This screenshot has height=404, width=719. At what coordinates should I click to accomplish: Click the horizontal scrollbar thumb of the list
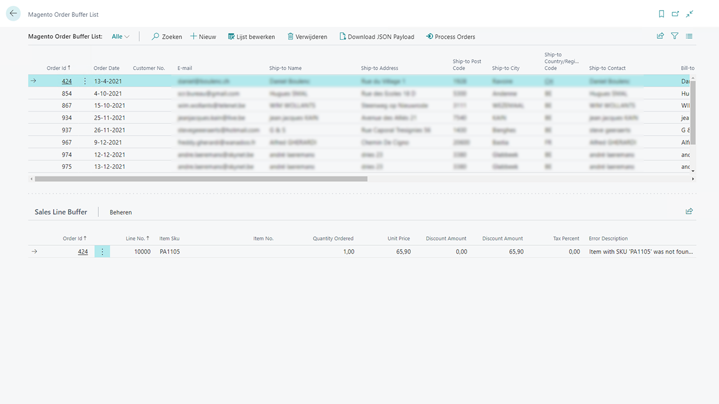(x=201, y=179)
